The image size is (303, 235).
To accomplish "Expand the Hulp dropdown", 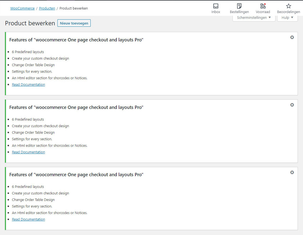I will point(287,18).
